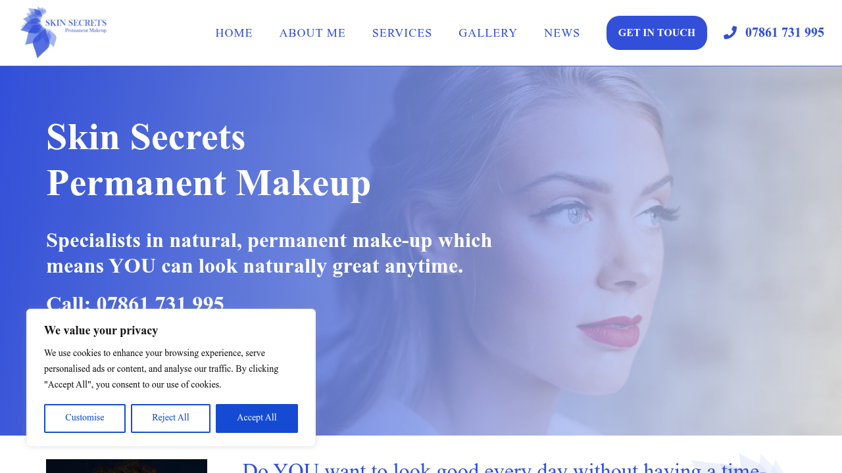Viewport: 842px width, 473px height.
Task: Click the Skin Secrets leaf logo
Action: coord(63,32)
